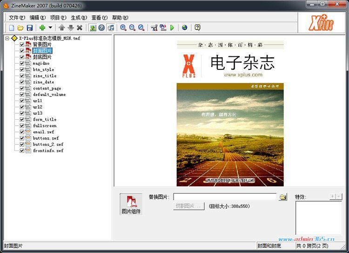This screenshot has width=349, height=253.
Task: Create a new project with the blank page icon
Action: click(12, 27)
